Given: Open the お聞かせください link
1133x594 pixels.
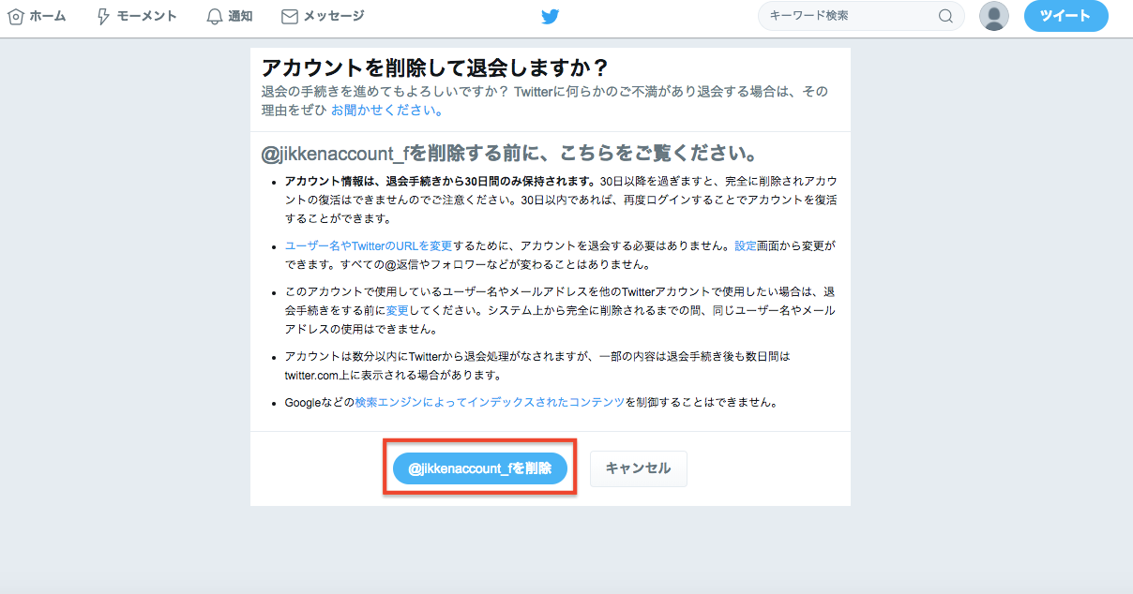Looking at the screenshot, I should click(386, 110).
